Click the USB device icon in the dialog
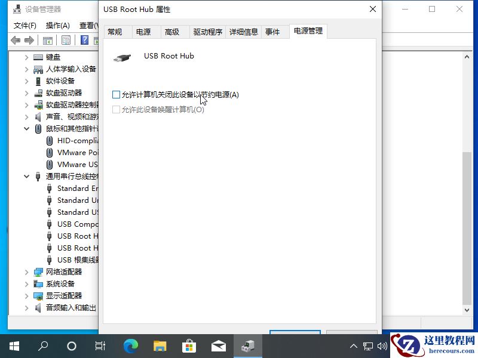 [x=121, y=58]
